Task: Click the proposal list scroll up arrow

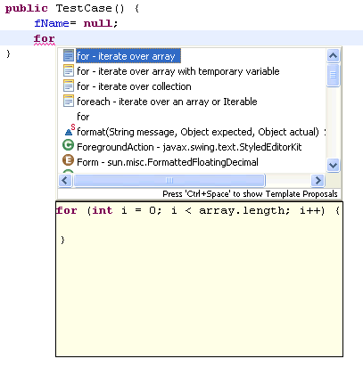Action: coord(333,55)
